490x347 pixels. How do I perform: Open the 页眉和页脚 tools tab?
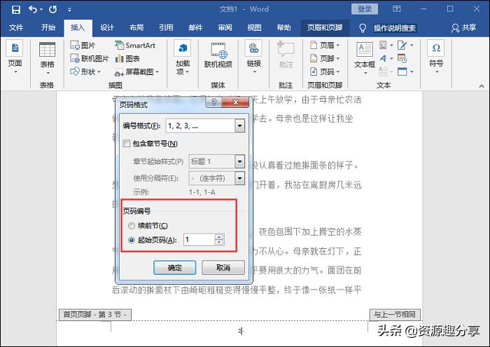[x=325, y=27]
